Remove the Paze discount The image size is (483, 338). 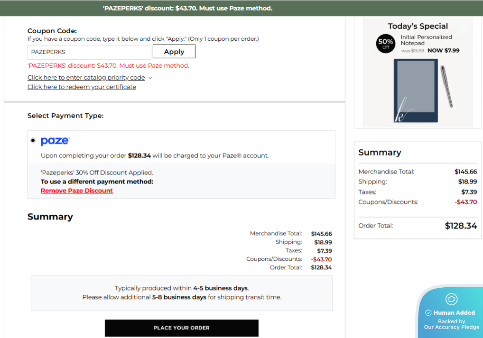pos(77,191)
